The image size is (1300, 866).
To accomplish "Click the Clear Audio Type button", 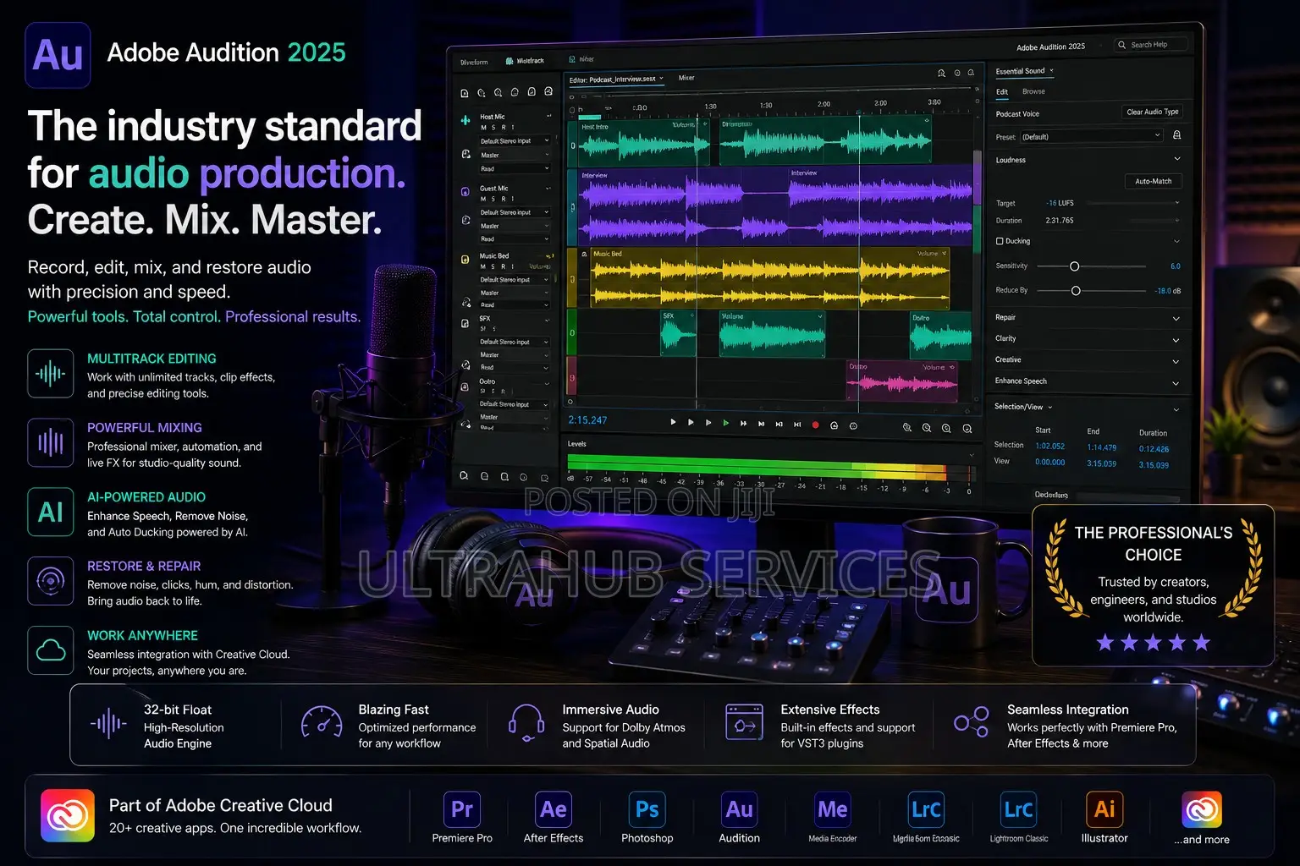I will point(1152,112).
